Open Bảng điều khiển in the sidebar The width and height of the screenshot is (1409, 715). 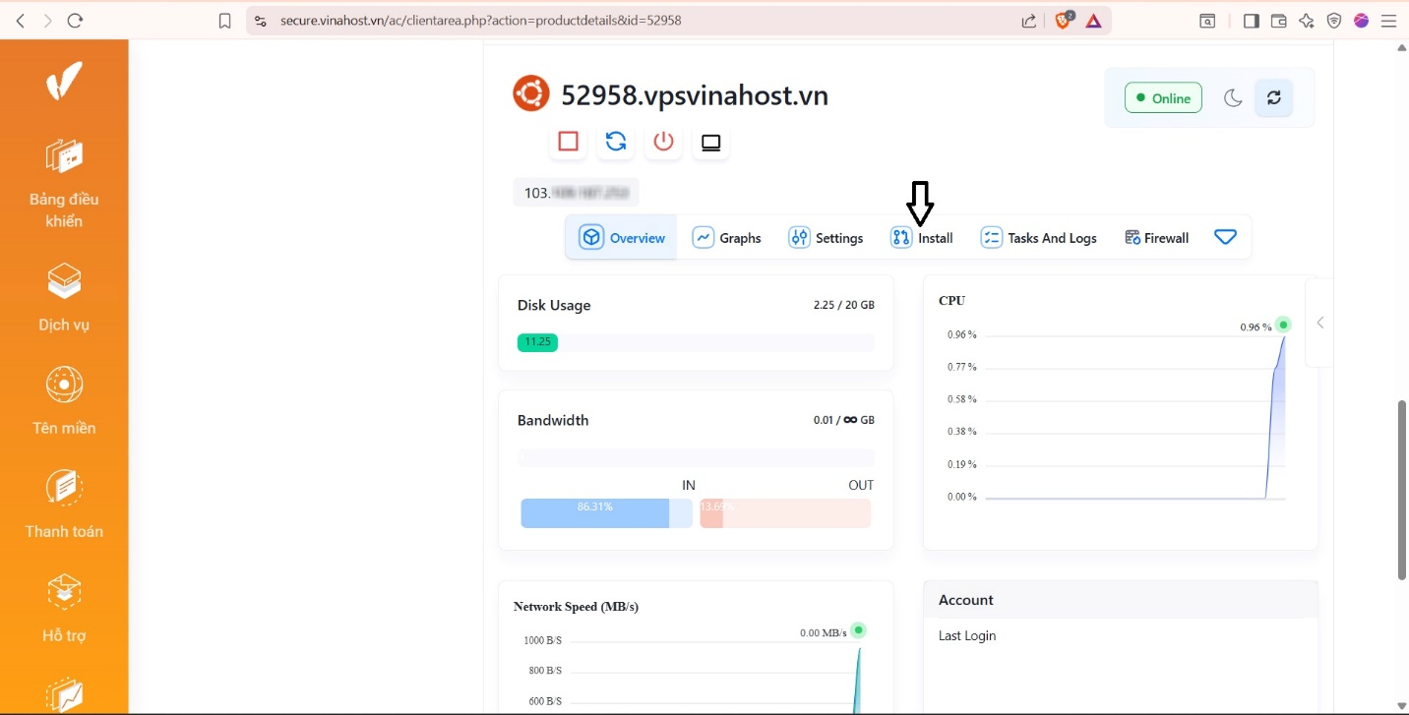(x=64, y=183)
